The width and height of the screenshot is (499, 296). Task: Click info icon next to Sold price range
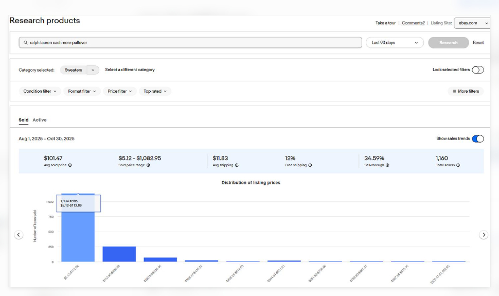click(x=148, y=165)
